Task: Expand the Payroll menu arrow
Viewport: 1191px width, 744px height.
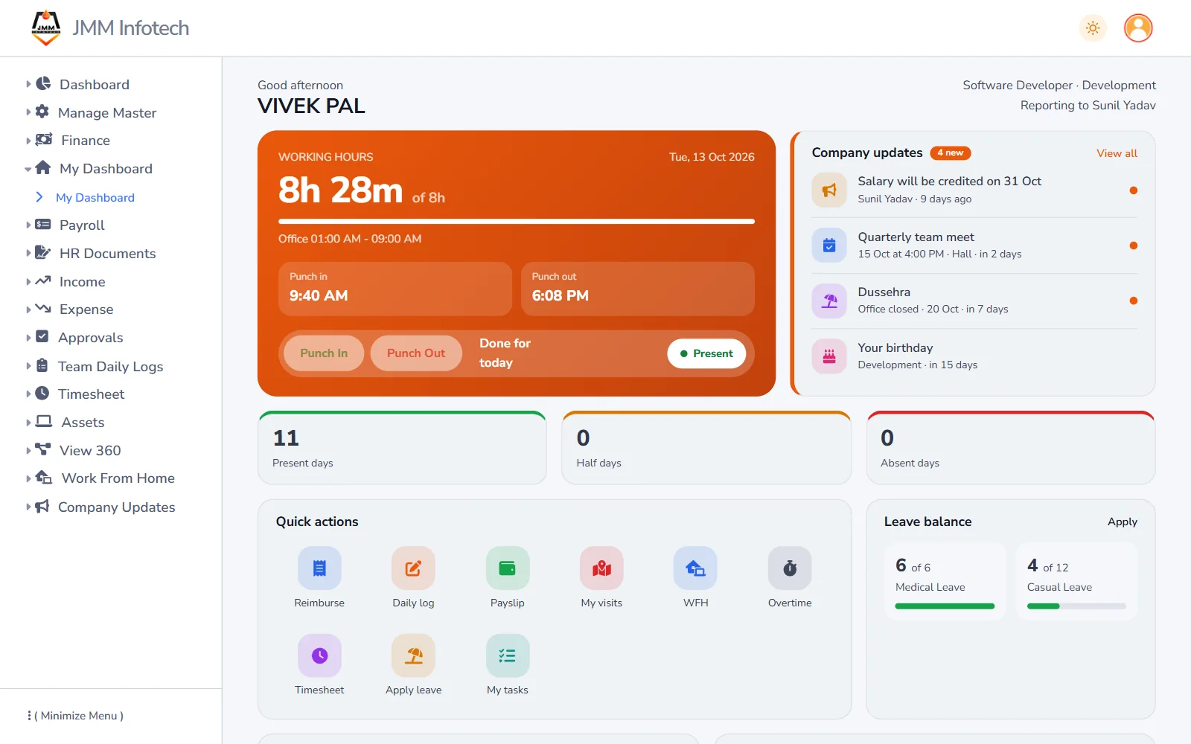Action: [x=28, y=225]
